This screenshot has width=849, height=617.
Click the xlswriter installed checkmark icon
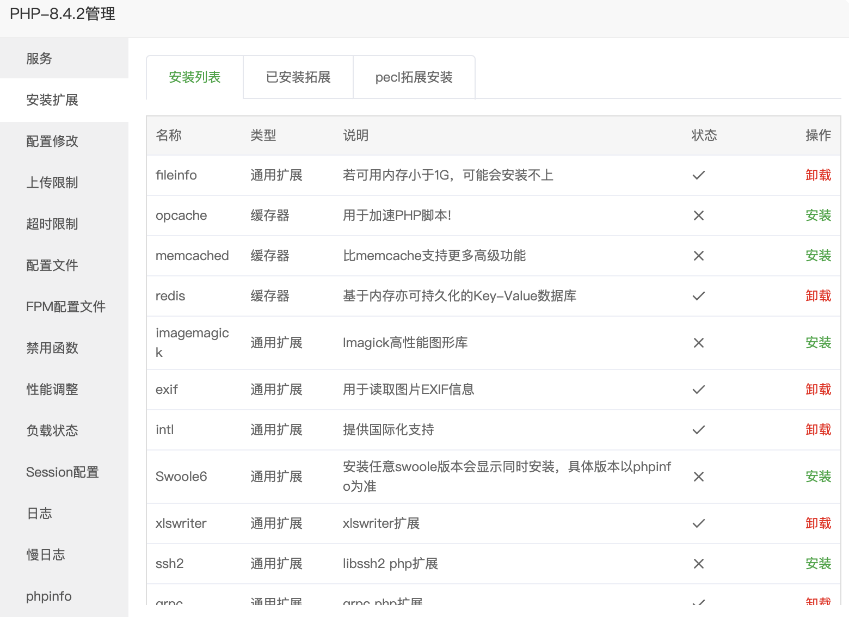tap(699, 523)
